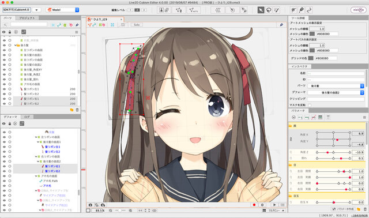
Task: Click the red record button below canvas
Action: (254, 205)
